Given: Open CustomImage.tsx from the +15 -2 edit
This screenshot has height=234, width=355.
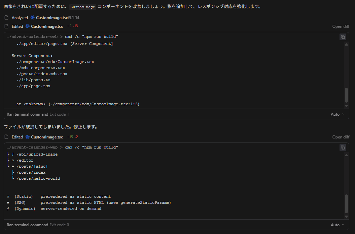Looking at the screenshot, I should coord(47,137).
